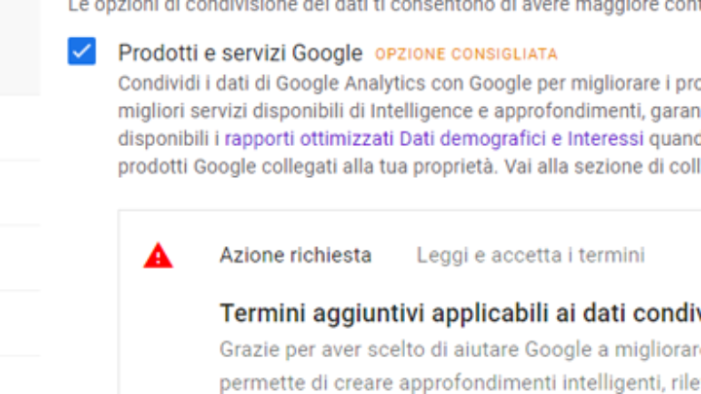Click the Leggi e accetta i termini text
The width and height of the screenshot is (701, 394).
(x=531, y=256)
